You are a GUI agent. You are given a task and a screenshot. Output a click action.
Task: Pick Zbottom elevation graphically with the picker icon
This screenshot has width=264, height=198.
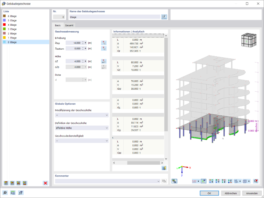(x=104, y=49)
